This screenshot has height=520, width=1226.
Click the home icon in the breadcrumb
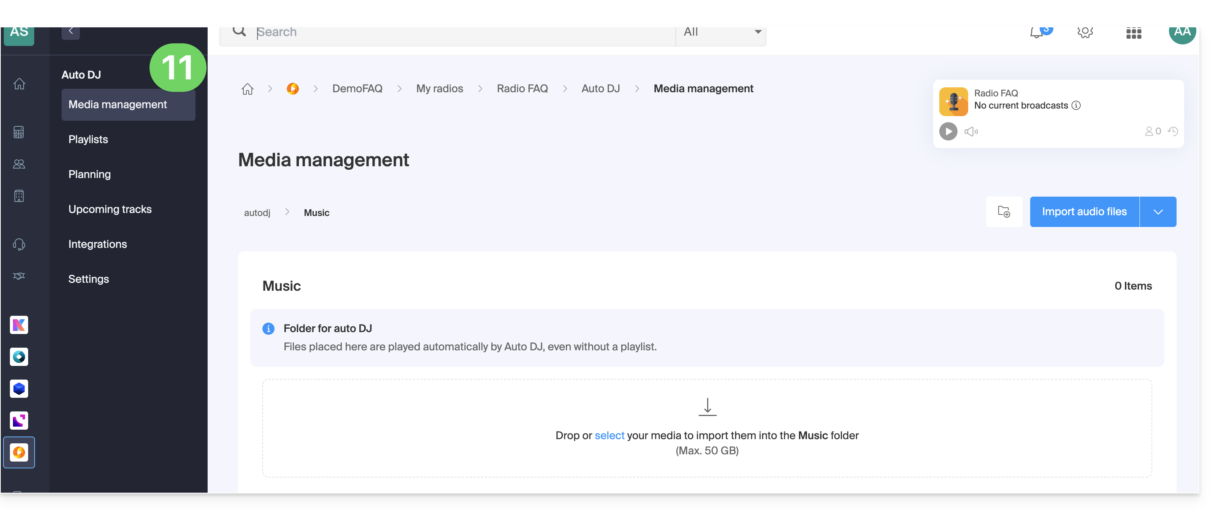(x=248, y=89)
